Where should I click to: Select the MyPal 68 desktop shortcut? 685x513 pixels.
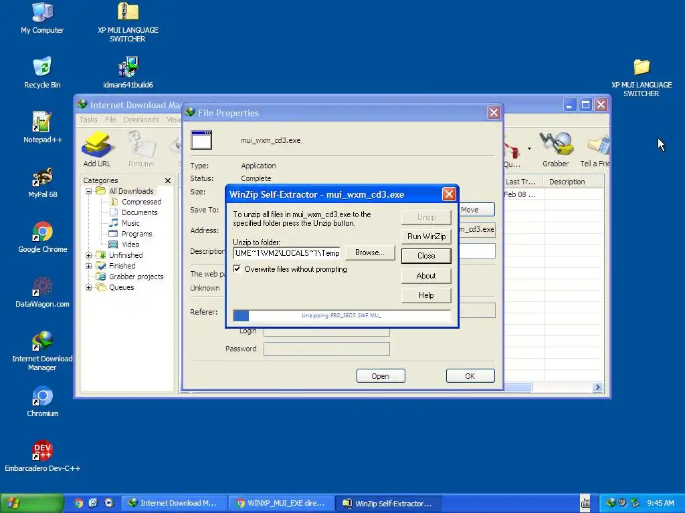[x=42, y=182]
